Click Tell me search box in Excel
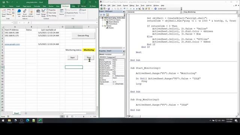 82,6
